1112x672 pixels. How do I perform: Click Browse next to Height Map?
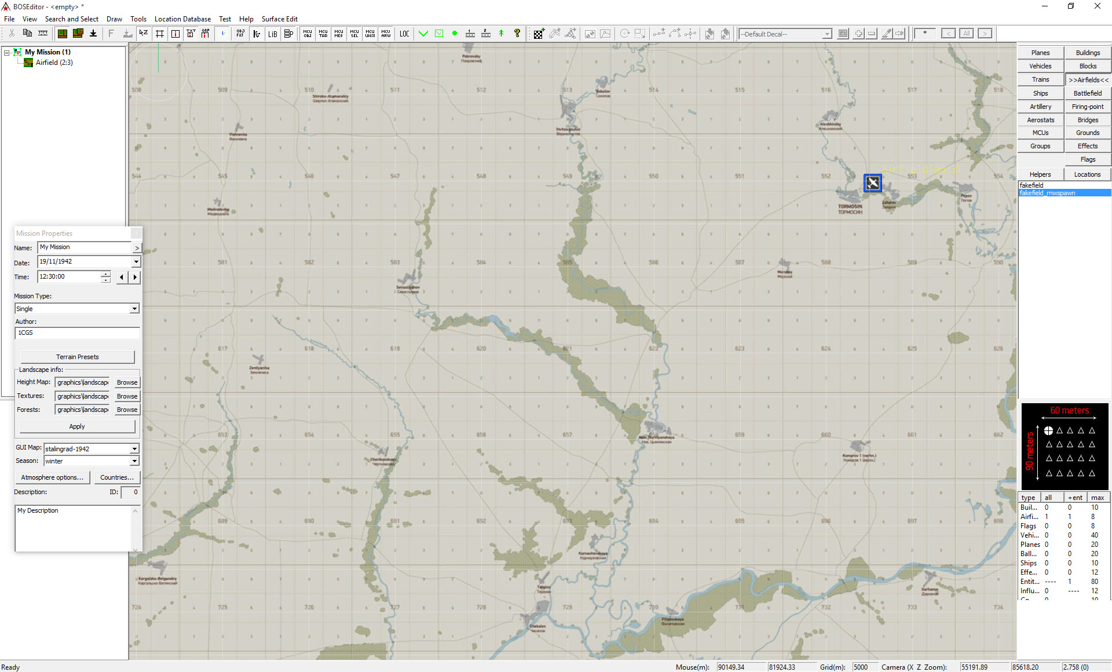pyautogui.click(x=127, y=382)
